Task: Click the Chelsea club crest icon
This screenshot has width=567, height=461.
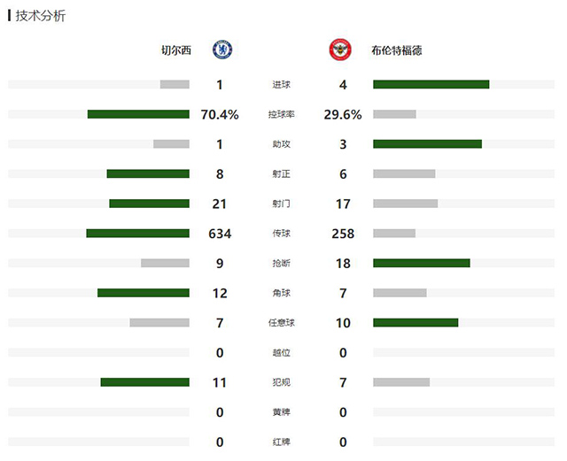Action: pyautogui.click(x=222, y=50)
